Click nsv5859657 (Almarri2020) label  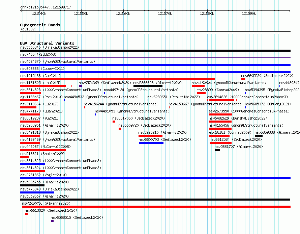(x=44, y=196)
